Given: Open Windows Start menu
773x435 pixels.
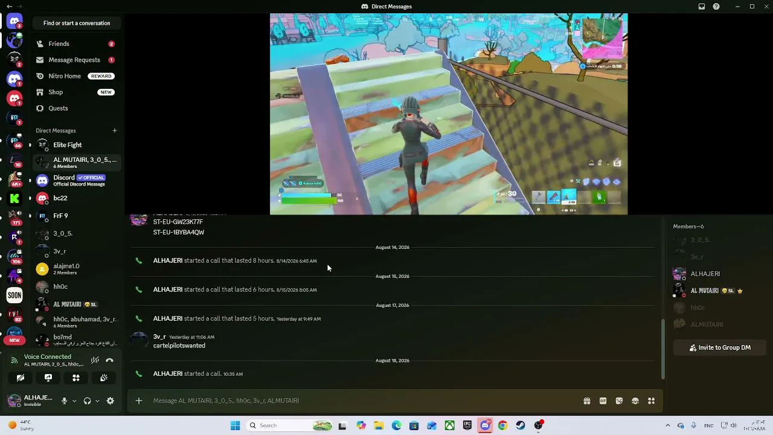Looking at the screenshot, I should click(x=235, y=425).
